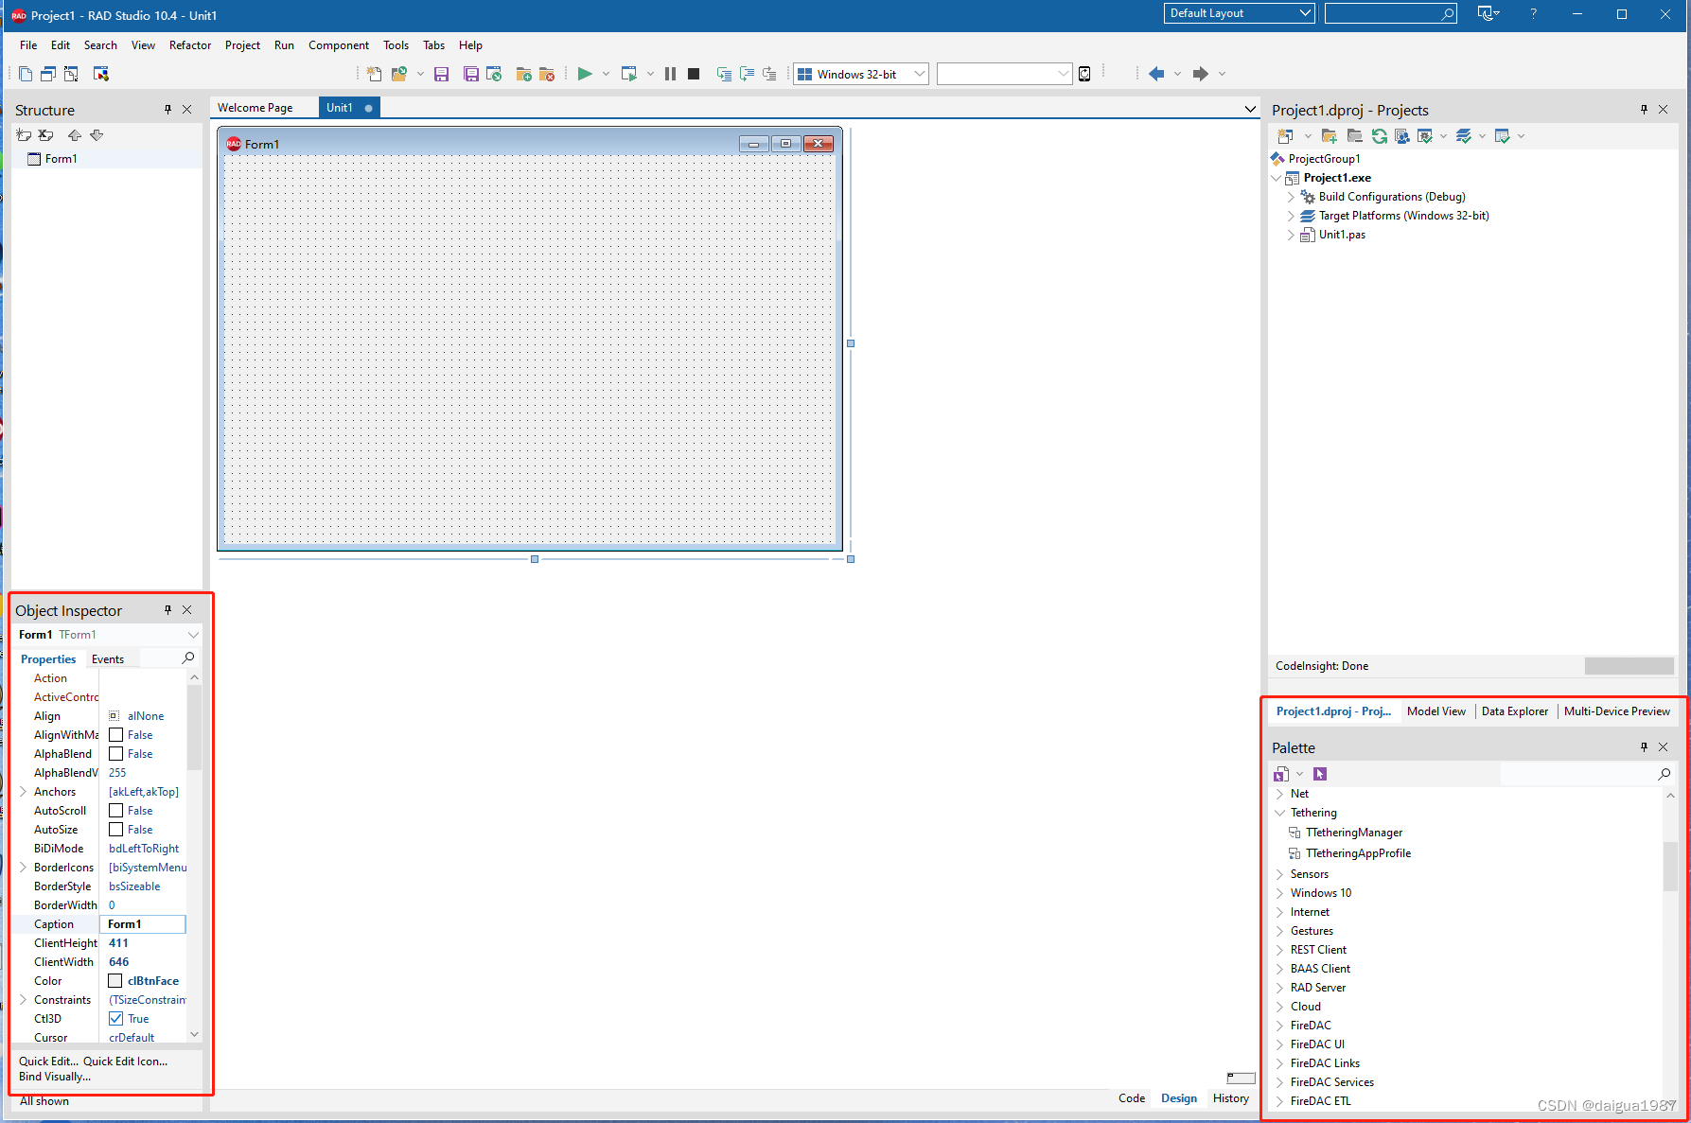This screenshot has height=1123, width=1691.
Task: Click Add New Project icon in Projects panel
Action: point(1285,136)
